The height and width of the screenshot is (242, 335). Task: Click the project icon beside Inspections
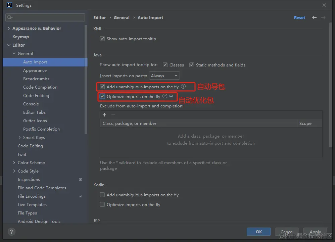(x=80, y=180)
